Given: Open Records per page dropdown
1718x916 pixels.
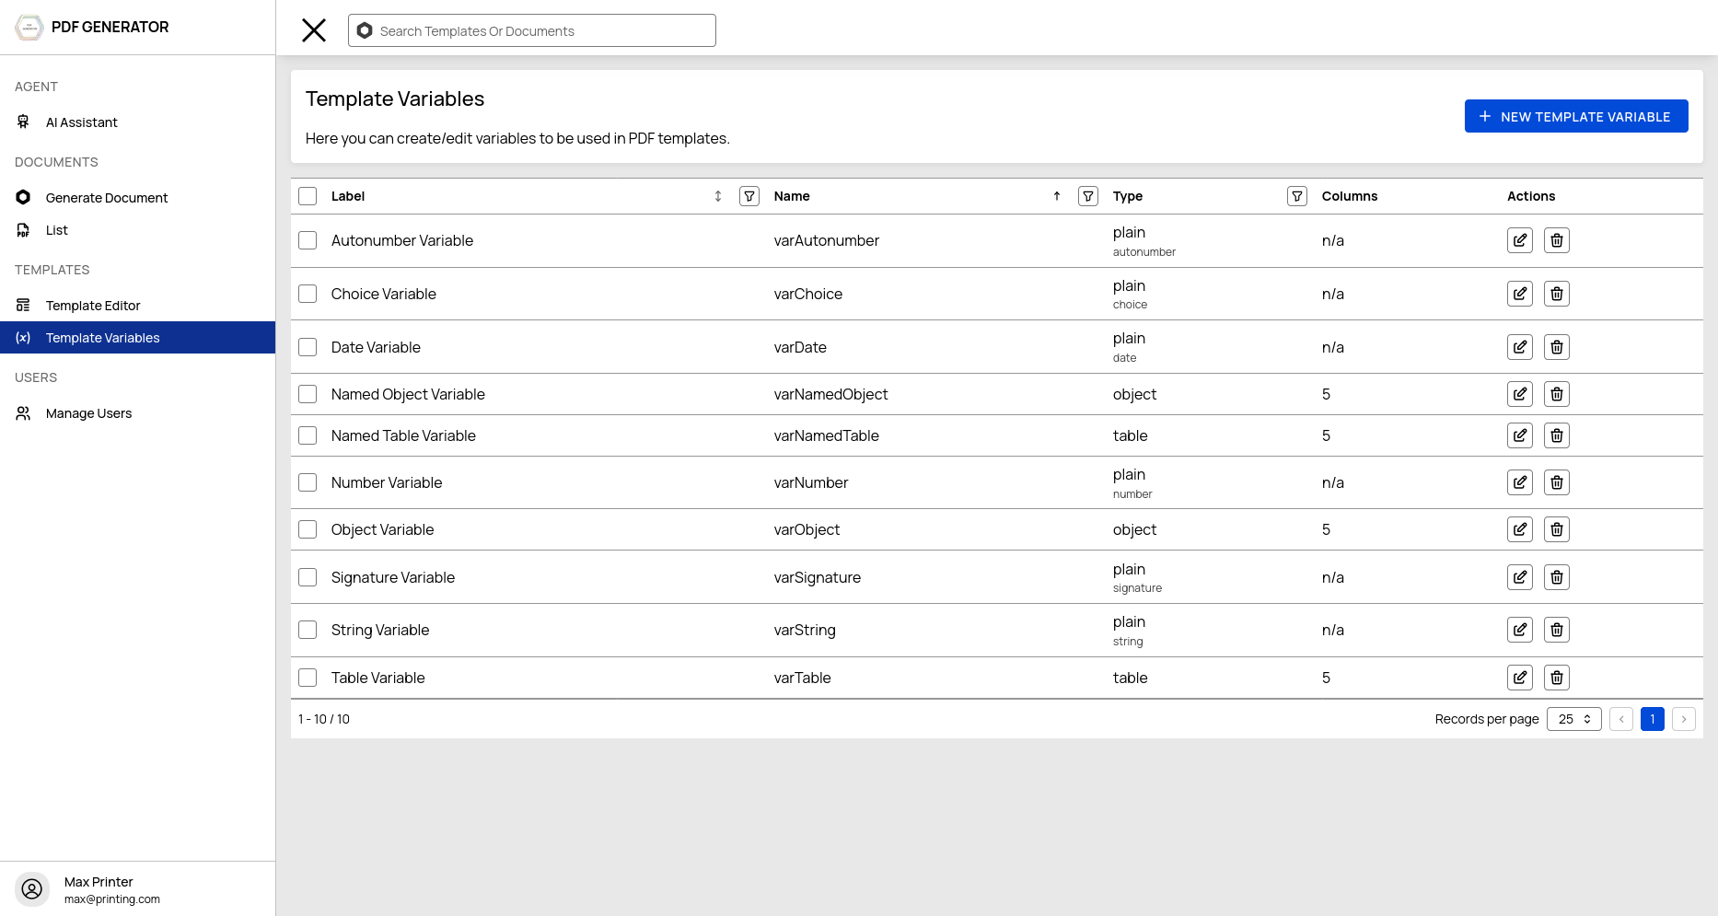Looking at the screenshot, I should pyautogui.click(x=1574, y=719).
